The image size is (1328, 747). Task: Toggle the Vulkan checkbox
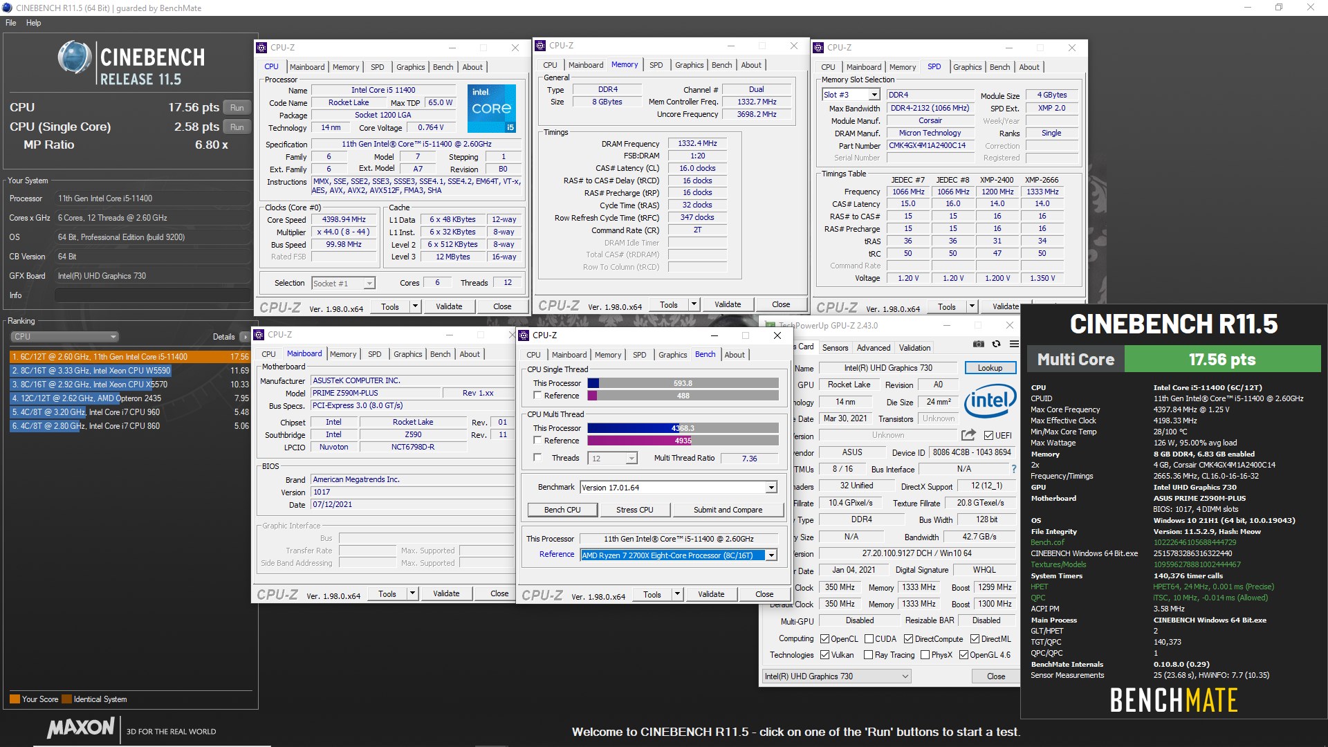coord(824,655)
